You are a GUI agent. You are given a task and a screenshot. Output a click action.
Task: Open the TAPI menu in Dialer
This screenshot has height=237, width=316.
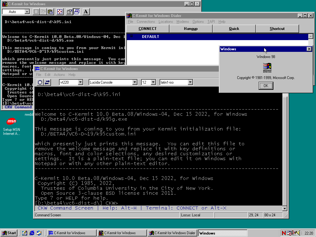pos(211,22)
